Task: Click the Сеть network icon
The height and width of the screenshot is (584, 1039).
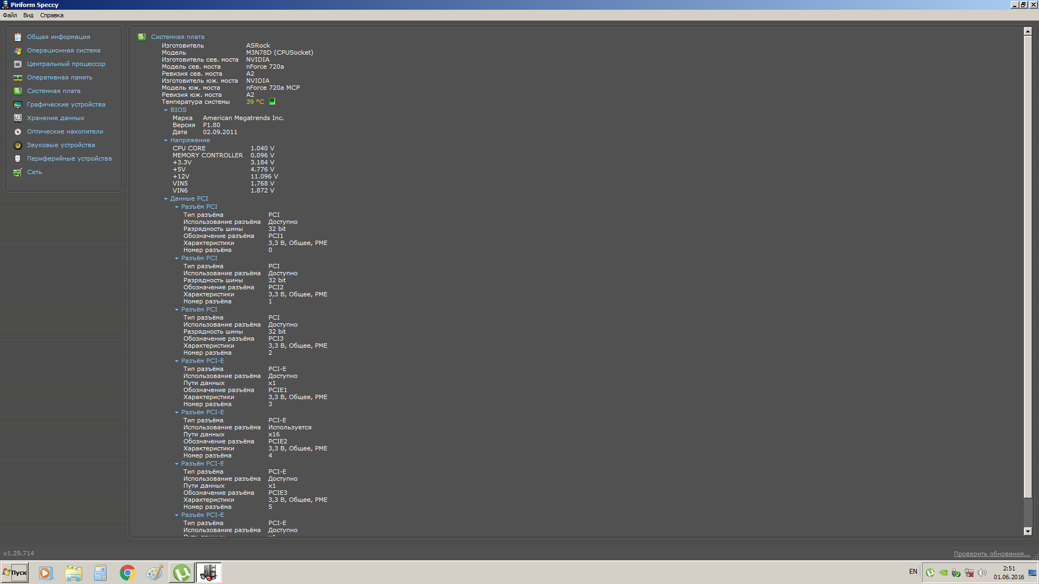Action: [x=18, y=172]
